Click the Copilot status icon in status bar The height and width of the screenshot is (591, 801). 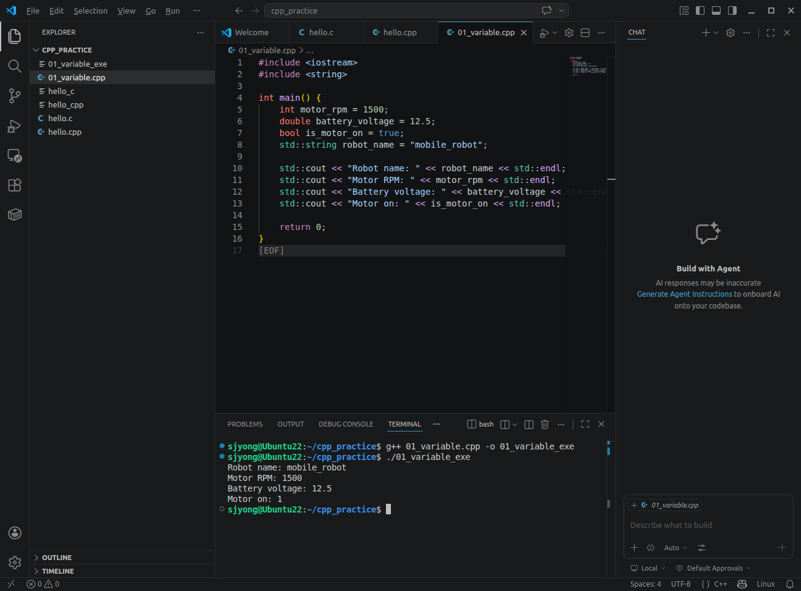742,584
